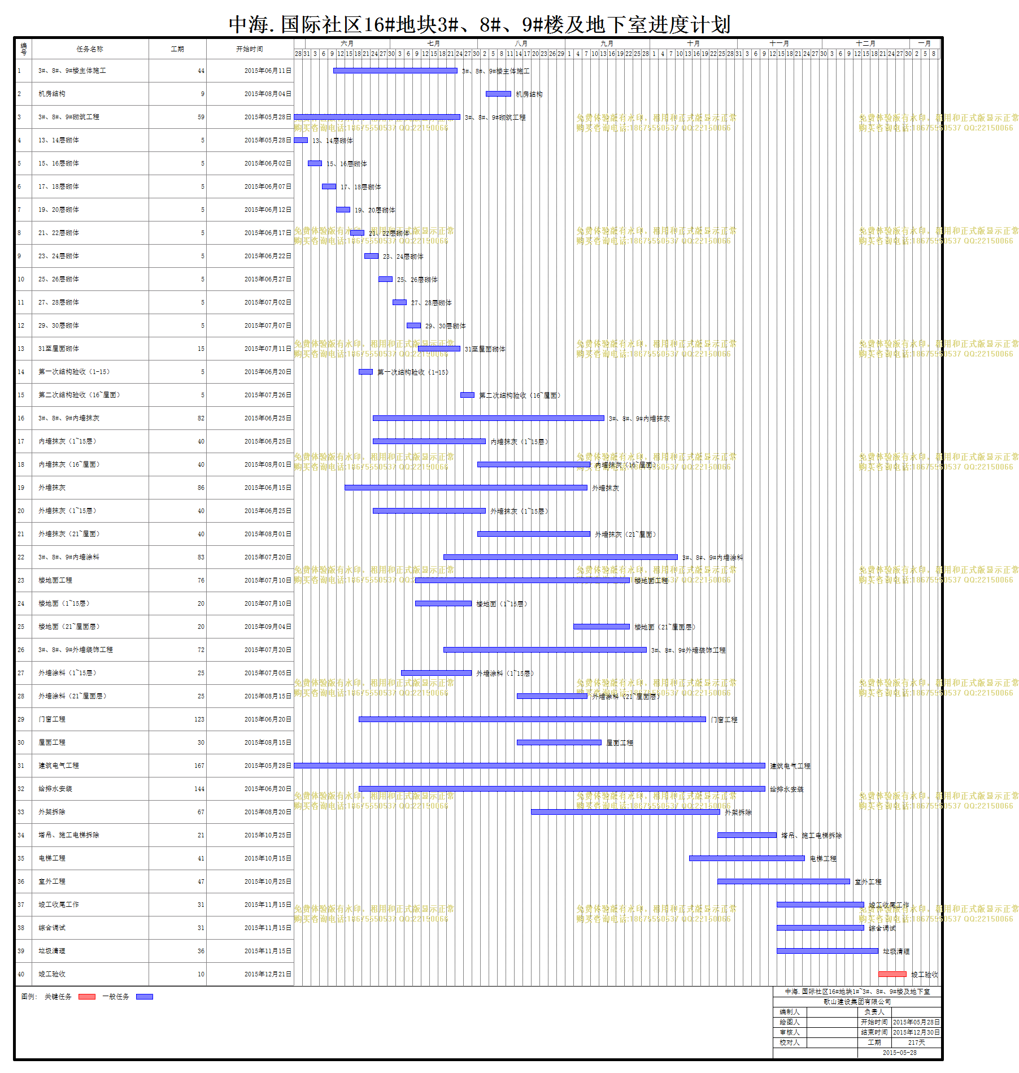
Task: Select the Gantt bar for 31至屋面砌体
Action: pyautogui.click(x=439, y=349)
